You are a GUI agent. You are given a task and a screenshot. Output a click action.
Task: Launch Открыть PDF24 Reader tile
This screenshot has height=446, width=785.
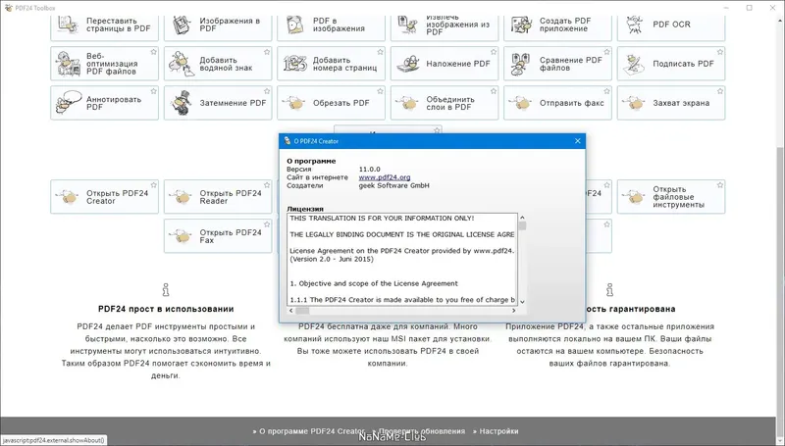[218, 197]
